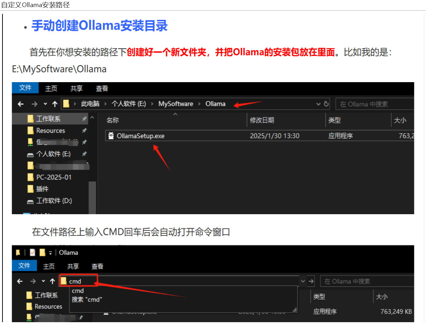Open recent locations dropdown in cmd Explorer
The width and height of the screenshot is (426, 325).
44,281
